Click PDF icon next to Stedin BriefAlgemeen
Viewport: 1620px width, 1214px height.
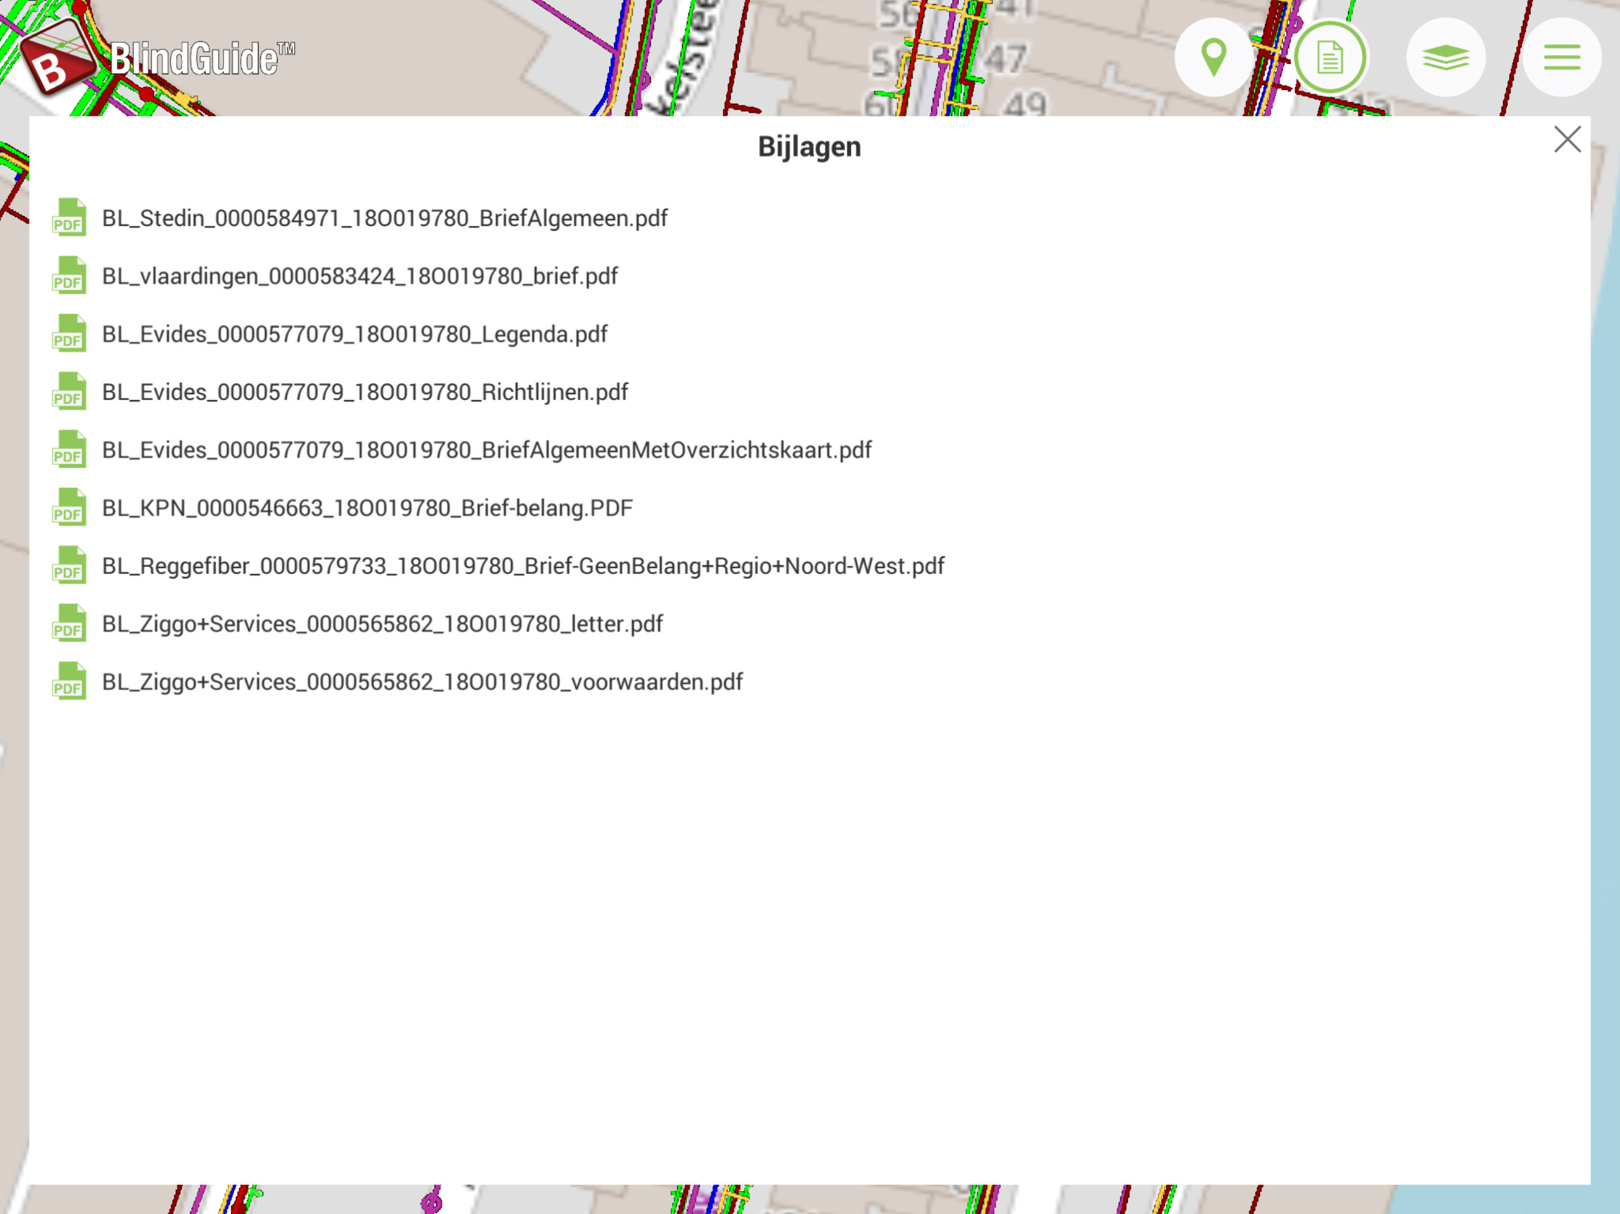point(69,218)
